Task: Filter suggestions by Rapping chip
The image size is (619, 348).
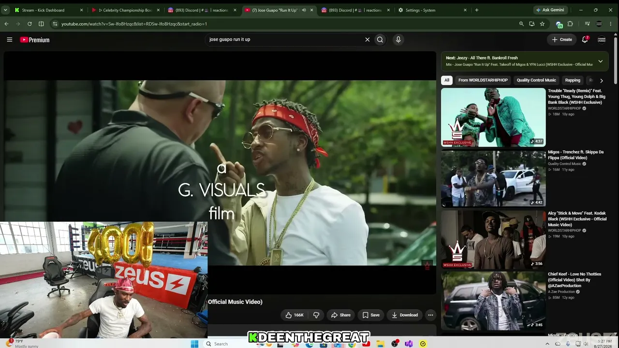Action: (573, 80)
